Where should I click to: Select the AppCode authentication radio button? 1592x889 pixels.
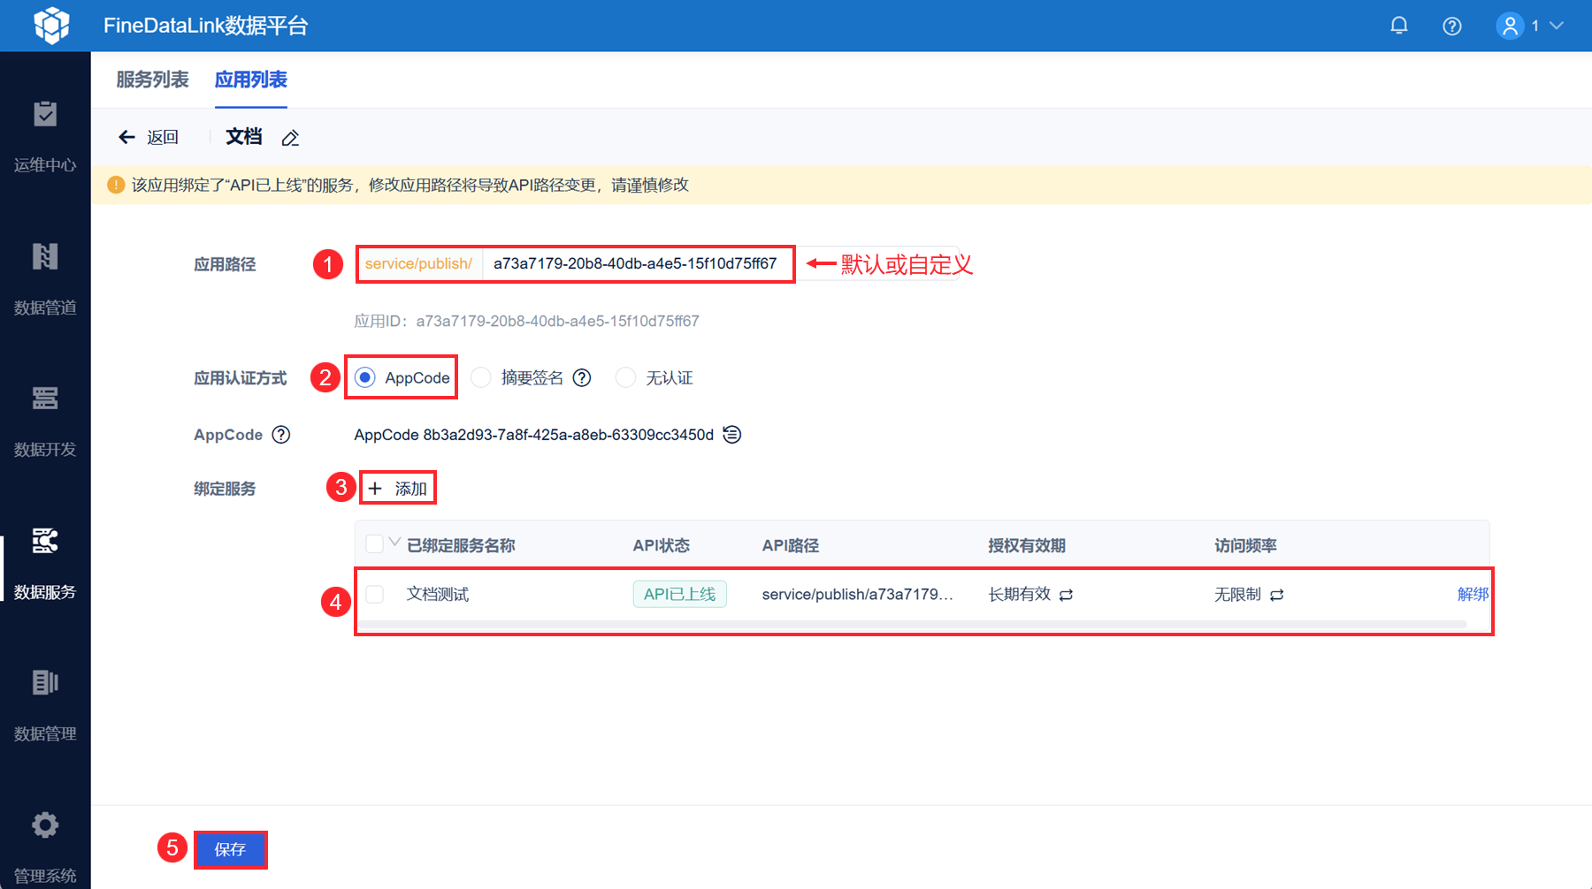tap(364, 378)
